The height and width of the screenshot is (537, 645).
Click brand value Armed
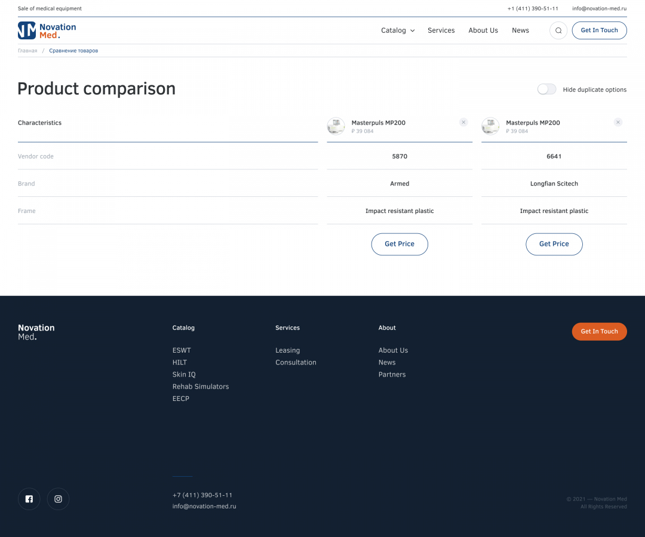tap(400, 184)
